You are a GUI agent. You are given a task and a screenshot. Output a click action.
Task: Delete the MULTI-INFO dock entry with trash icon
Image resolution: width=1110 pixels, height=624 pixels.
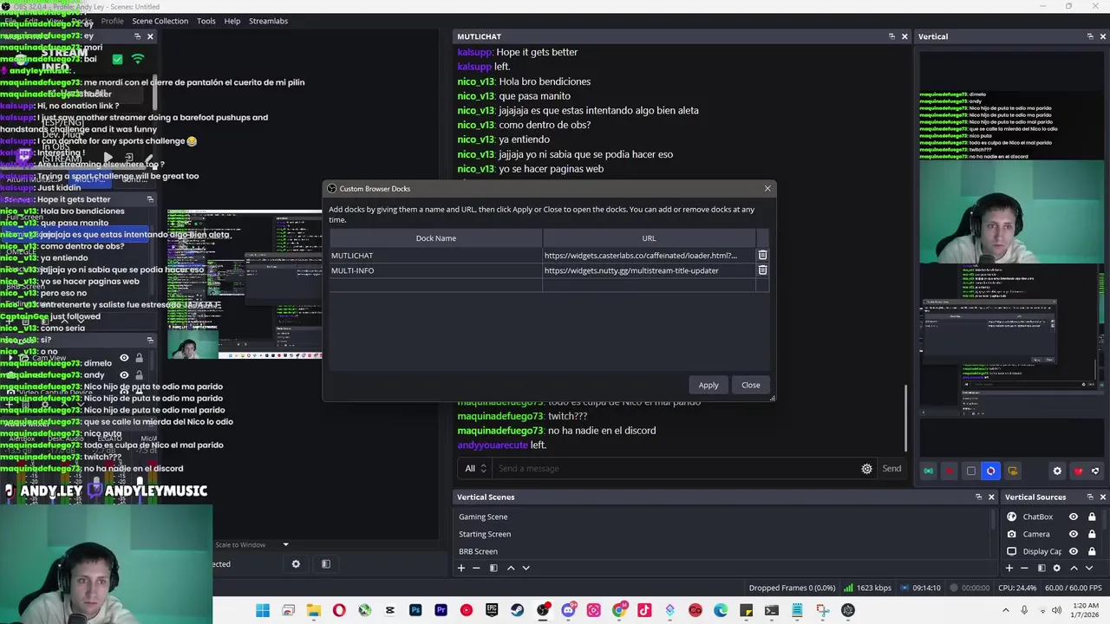762,270
